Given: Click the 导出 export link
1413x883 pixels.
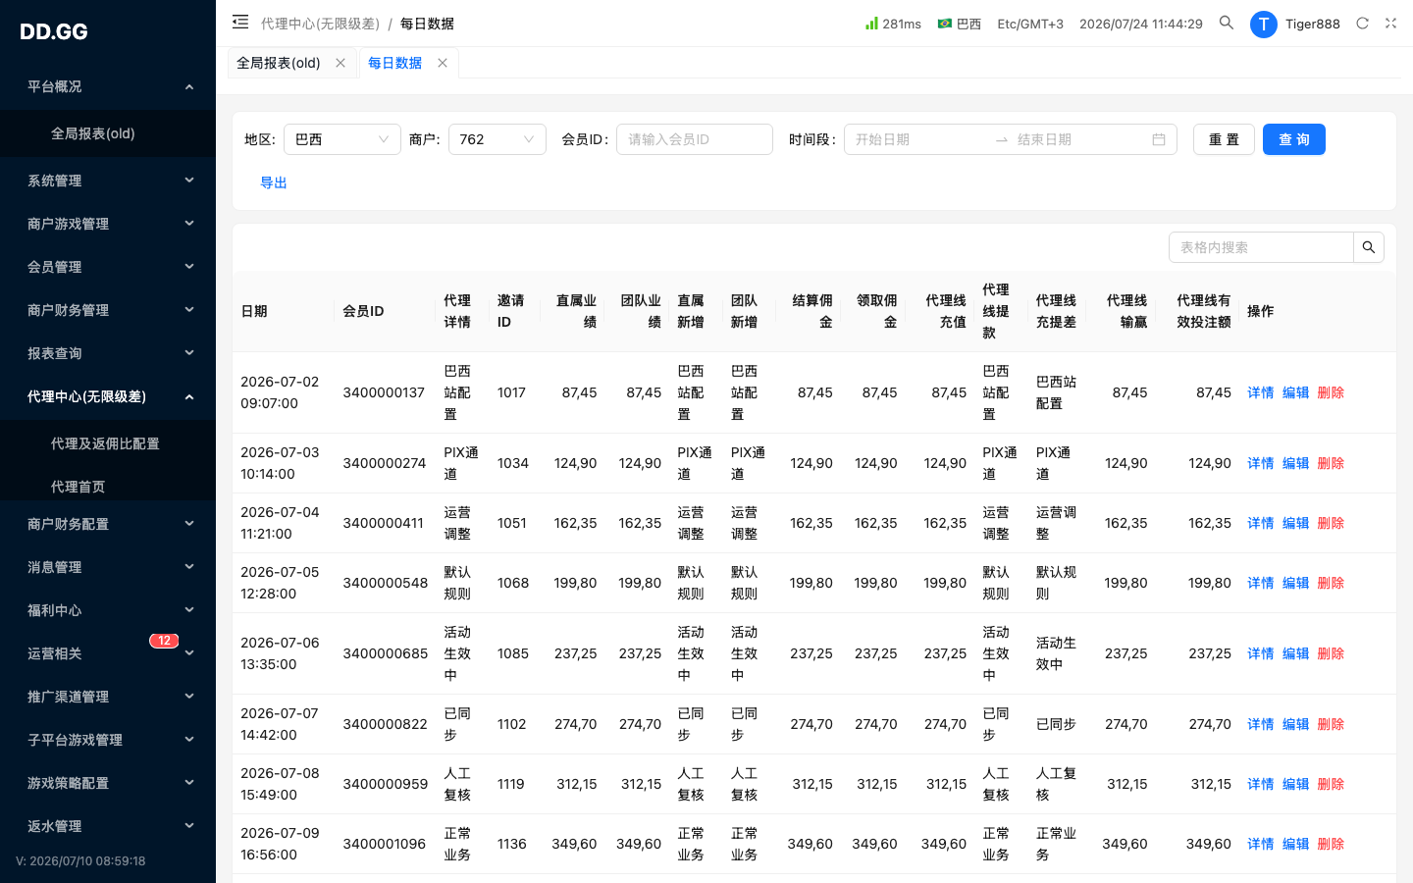Looking at the screenshot, I should (x=274, y=182).
